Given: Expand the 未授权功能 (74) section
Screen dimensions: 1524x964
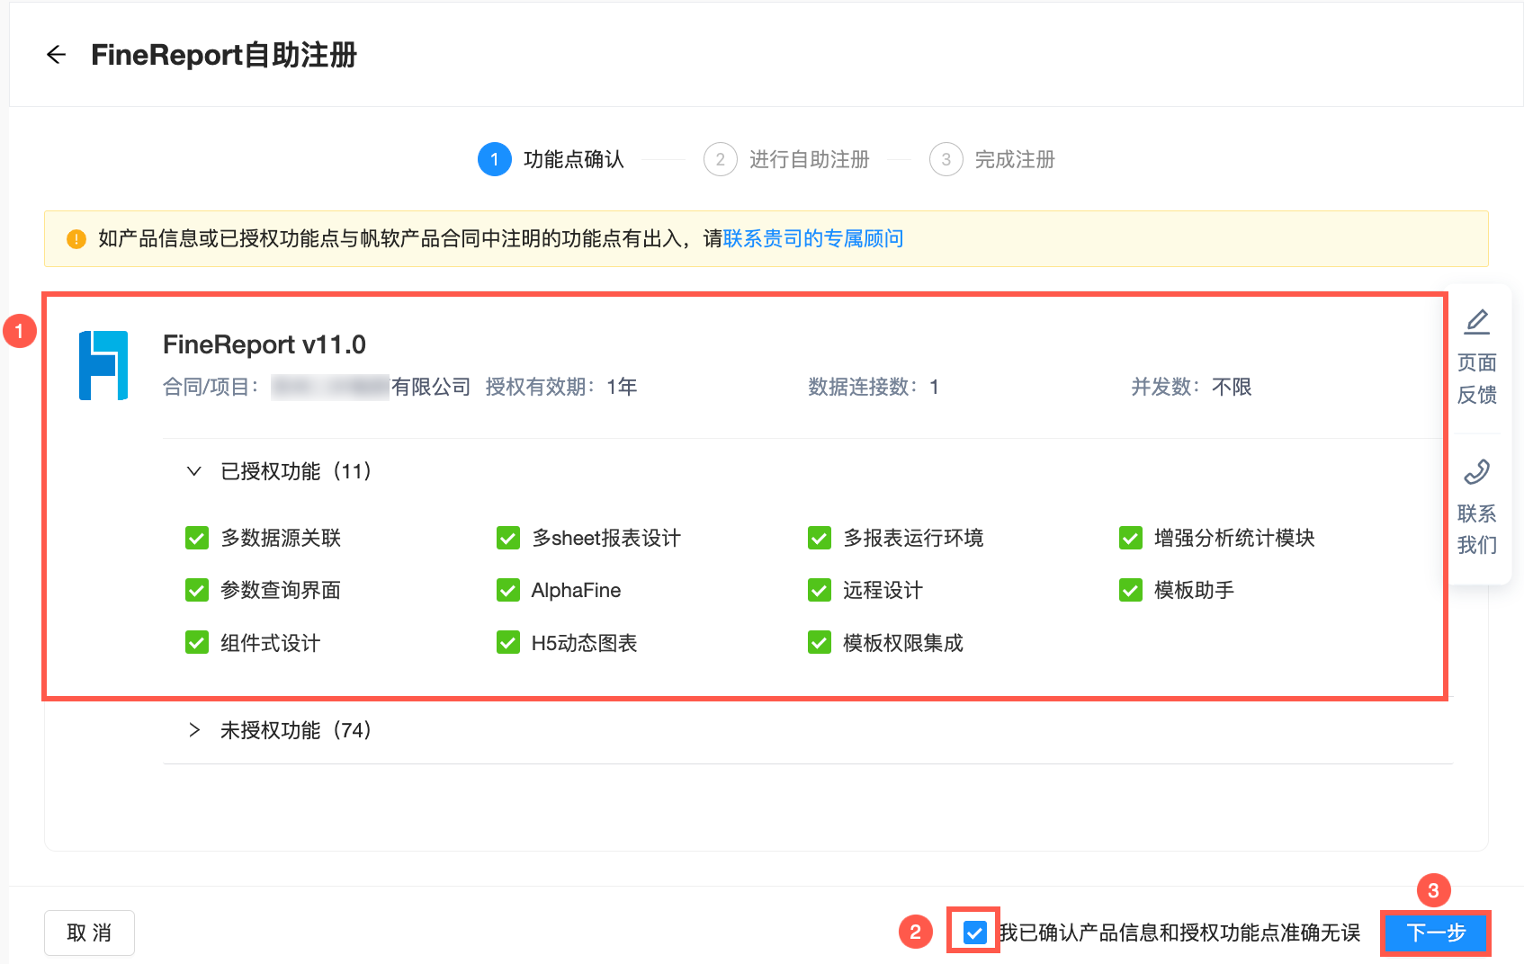Looking at the screenshot, I should (x=193, y=730).
